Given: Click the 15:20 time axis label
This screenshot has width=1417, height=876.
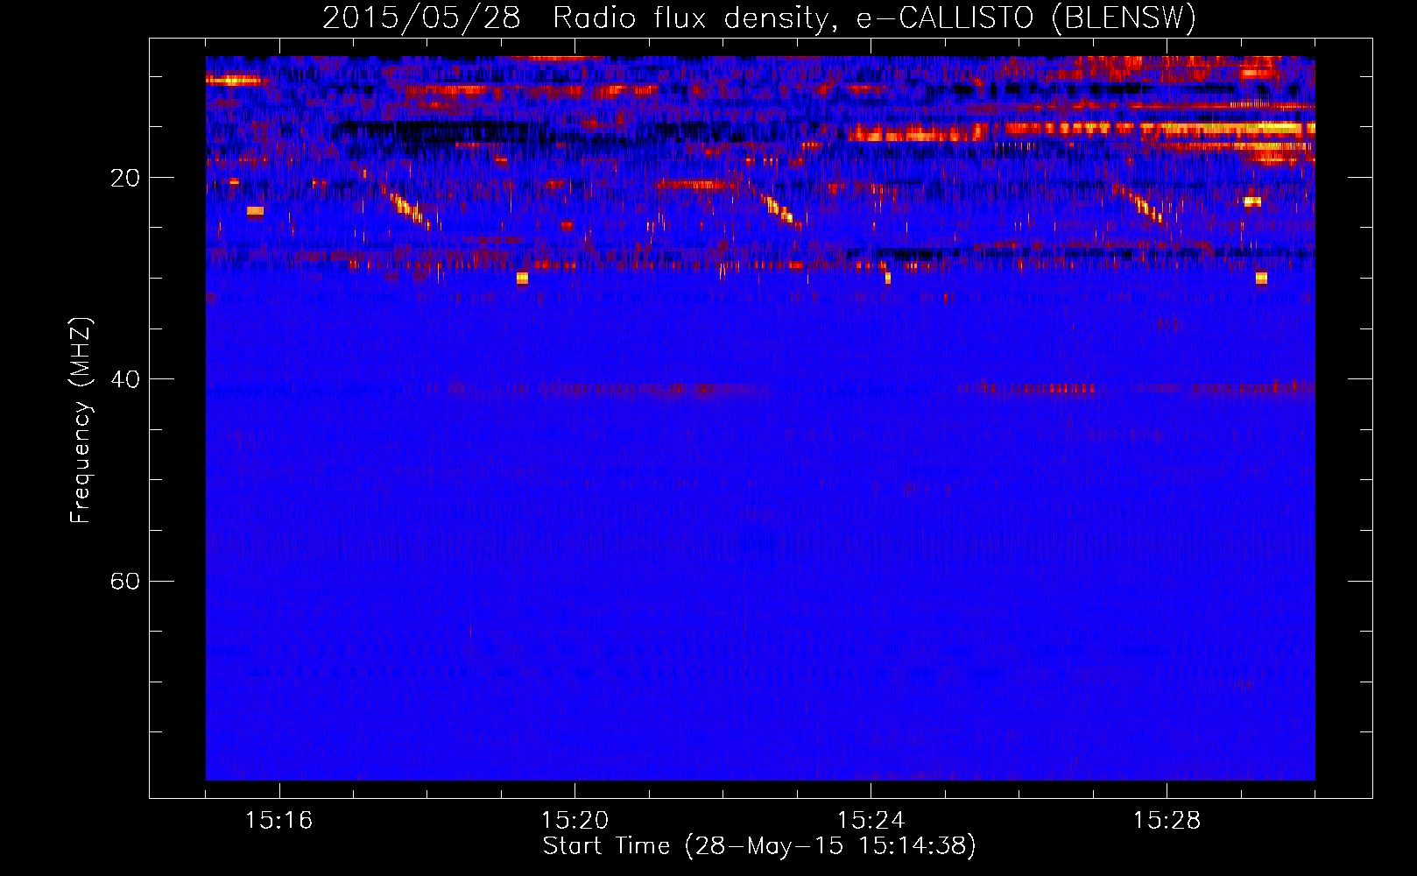Looking at the screenshot, I should (x=575, y=821).
